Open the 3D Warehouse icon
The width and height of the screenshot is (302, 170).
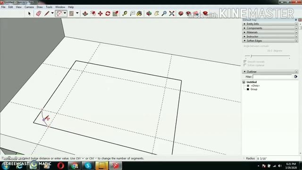click(181, 14)
